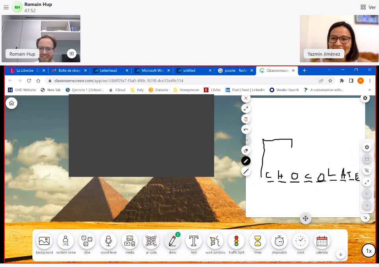Open the sound level widget
Viewport: 379px width, 267px height.
click(x=108, y=241)
